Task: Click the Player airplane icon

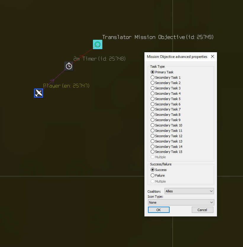Action: (x=39, y=93)
